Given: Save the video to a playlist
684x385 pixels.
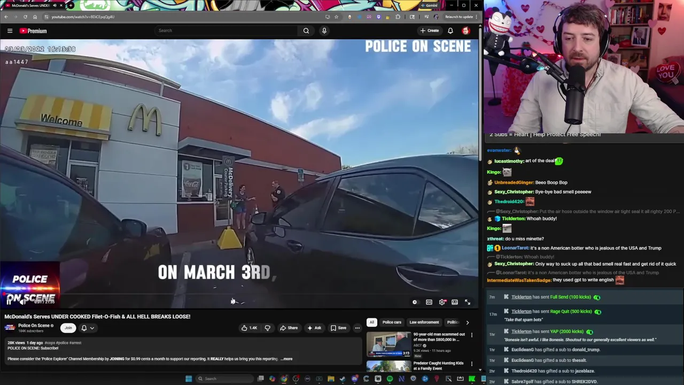Looking at the screenshot, I should [x=338, y=328].
